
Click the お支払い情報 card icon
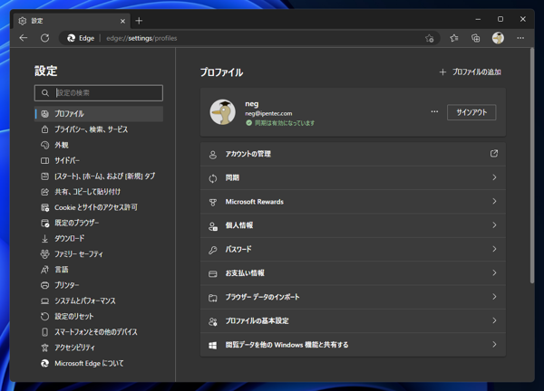click(x=213, y=273)
